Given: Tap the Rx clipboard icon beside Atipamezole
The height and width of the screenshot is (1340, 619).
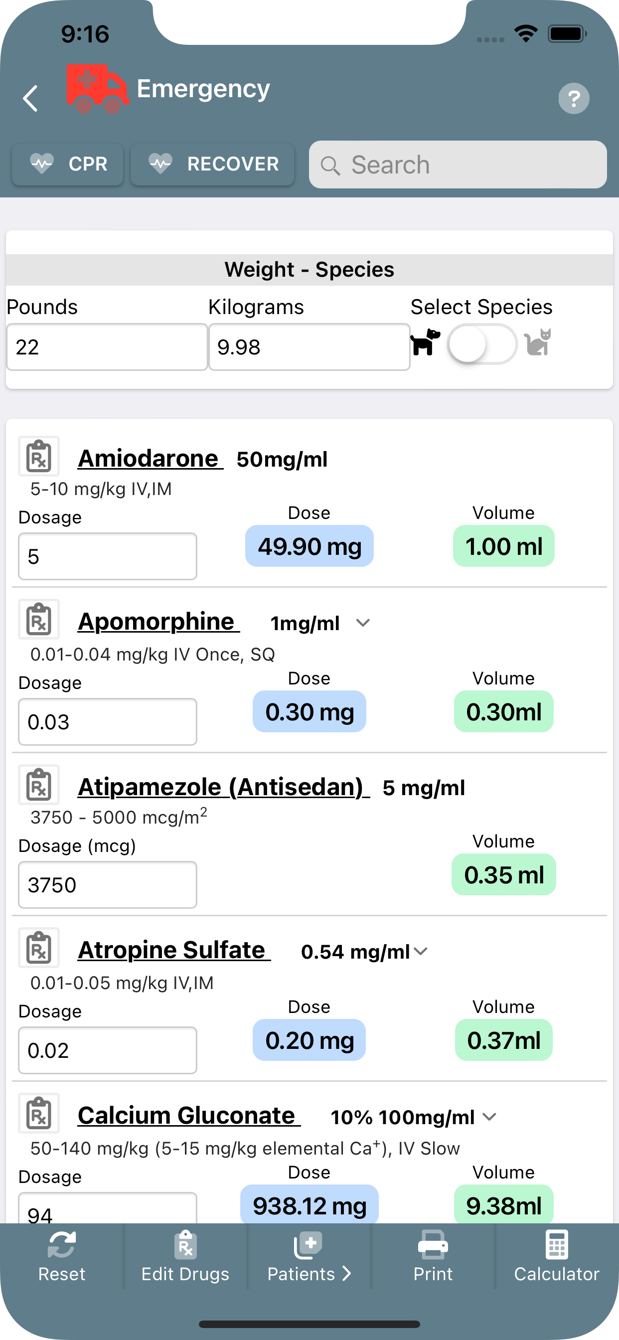Looking at the screenshot, I should [39, 785].
